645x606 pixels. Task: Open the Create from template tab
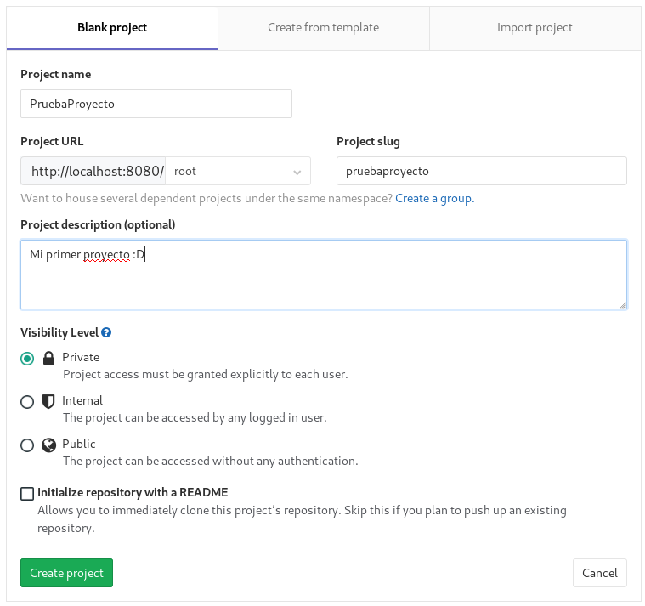coord(323,27)
